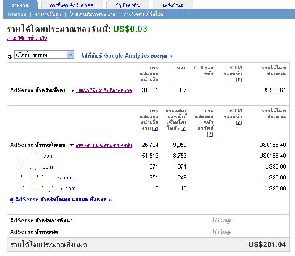Viewport: 295px width, 256px height.
Task: Click value 9,952 in domains row
Action: coord(180,145)
